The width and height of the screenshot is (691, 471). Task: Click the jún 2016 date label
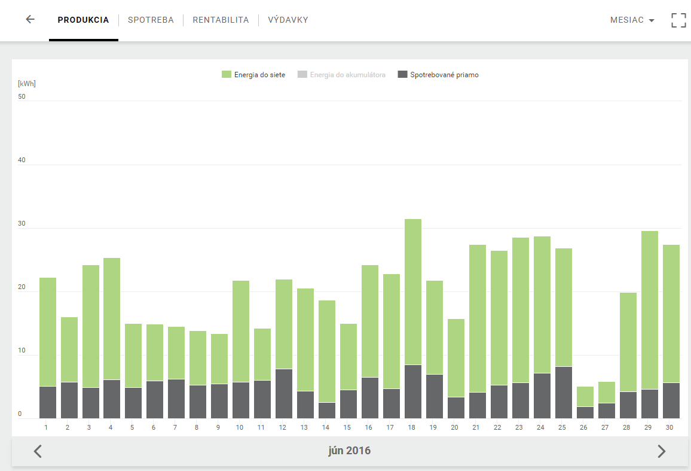pyautogui.click(x=350, y=451)
